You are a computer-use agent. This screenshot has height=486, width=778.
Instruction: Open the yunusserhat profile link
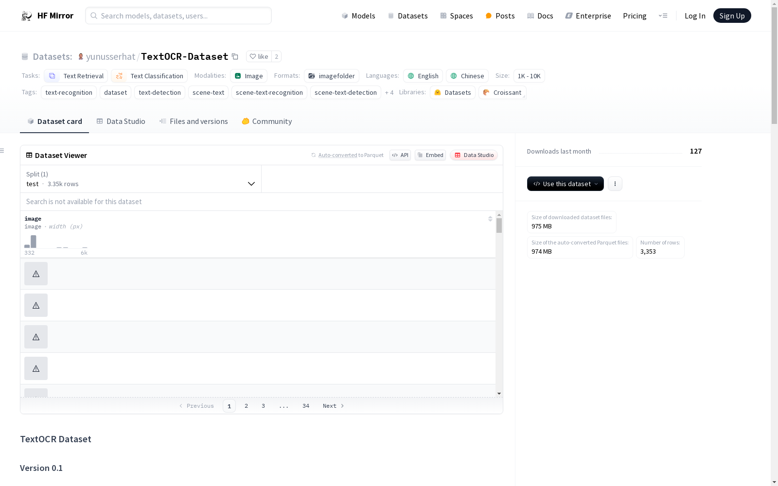110,56
